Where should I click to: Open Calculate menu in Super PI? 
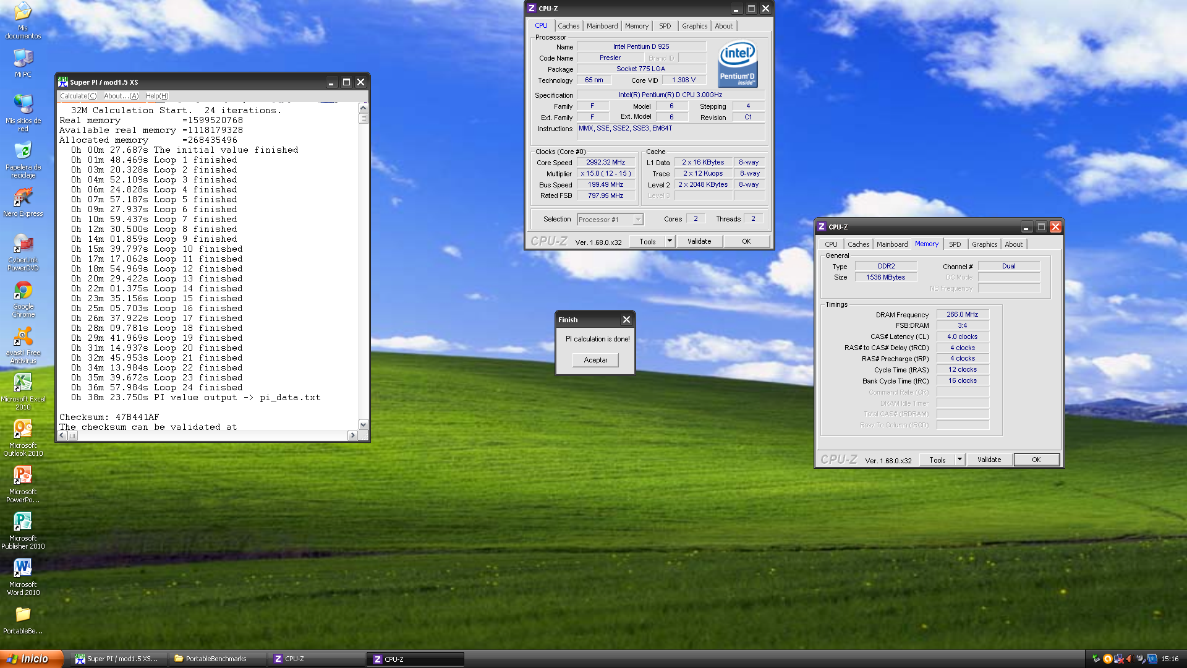[78, 96]
